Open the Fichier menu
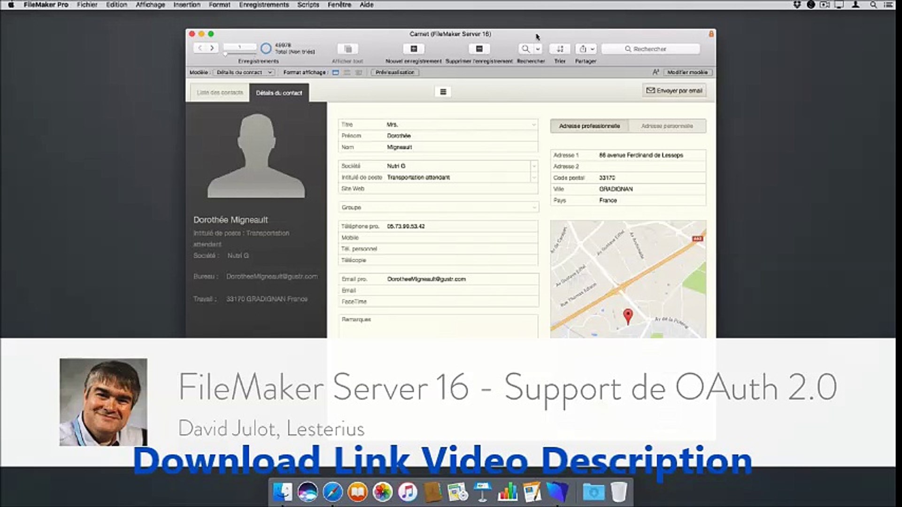 [87, 5]
